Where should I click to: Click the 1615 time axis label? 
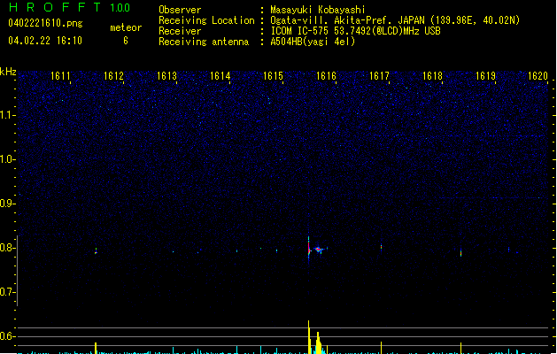pyautogui.click(x=273, y=76)
